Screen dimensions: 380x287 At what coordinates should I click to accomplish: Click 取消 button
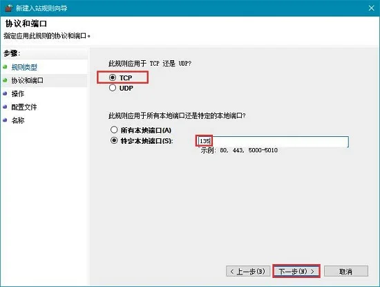coord(346,271)
